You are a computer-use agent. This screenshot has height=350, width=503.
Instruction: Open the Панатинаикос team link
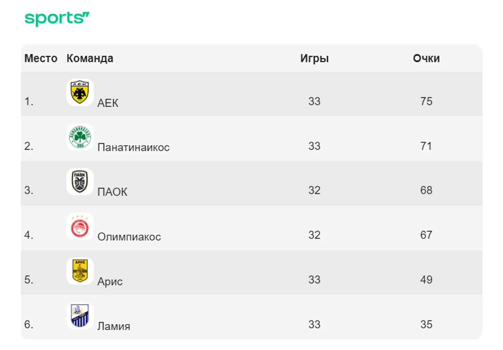133,147
